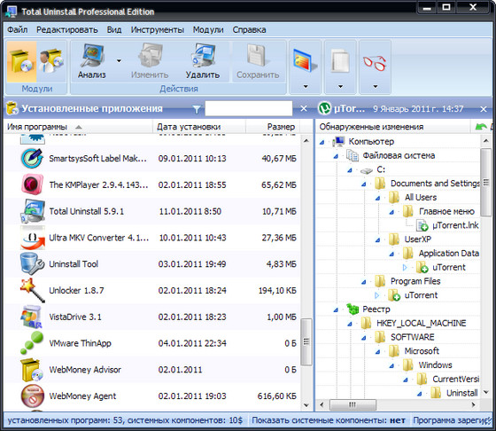Screen dimensions: 496x431
Task: Collapse the Файловая система node
Action: [x=336, y=156]
